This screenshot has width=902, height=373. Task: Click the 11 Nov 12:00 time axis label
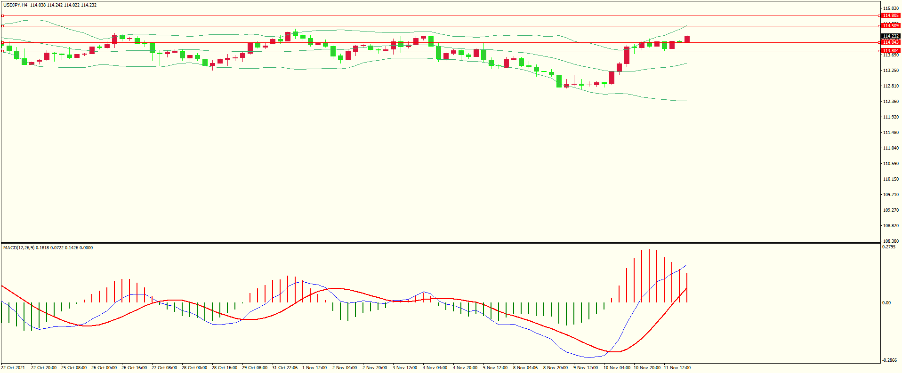click(677, 368)
